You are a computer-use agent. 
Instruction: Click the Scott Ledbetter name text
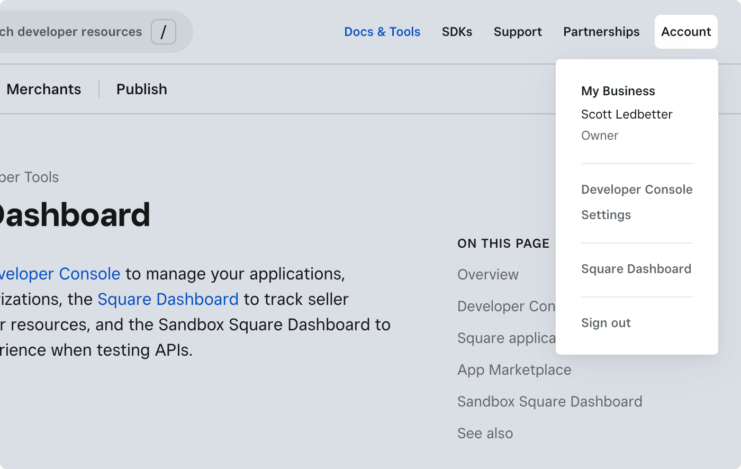(627, 114)
